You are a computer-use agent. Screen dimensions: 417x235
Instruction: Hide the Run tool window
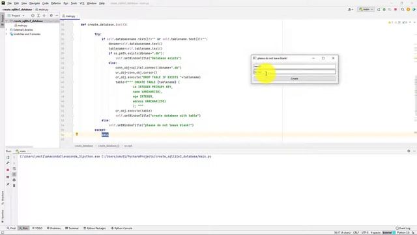[414, 151]
